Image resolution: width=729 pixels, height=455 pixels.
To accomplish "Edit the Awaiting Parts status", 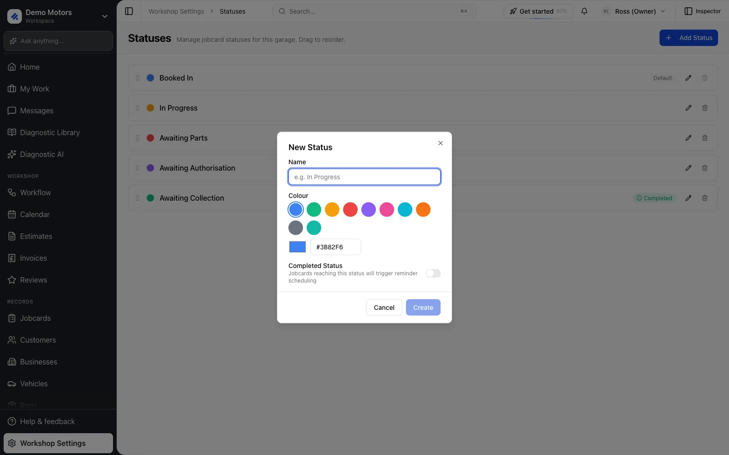I will click(x=688, y=138).
